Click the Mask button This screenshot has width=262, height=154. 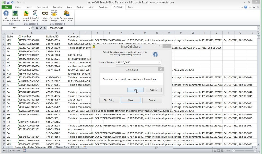coord(130,100)
